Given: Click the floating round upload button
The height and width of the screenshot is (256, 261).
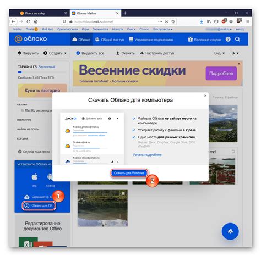Looking at the screenshot, I should point(230,231).
